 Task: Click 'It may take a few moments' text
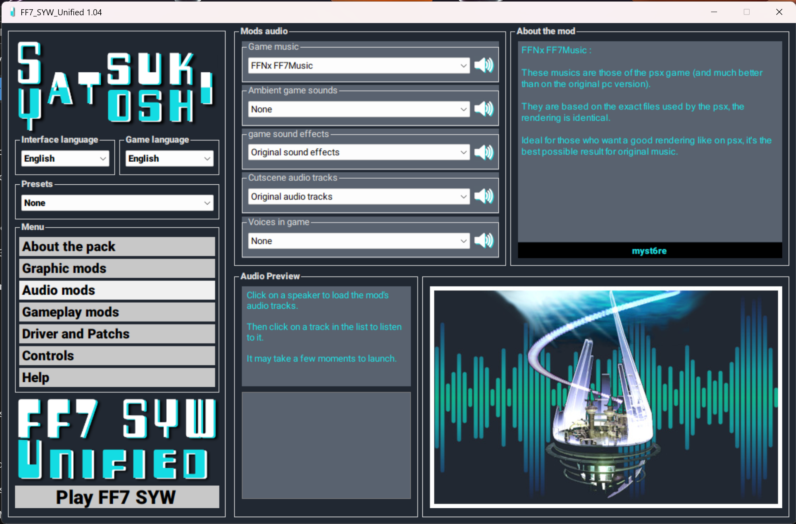321,359
